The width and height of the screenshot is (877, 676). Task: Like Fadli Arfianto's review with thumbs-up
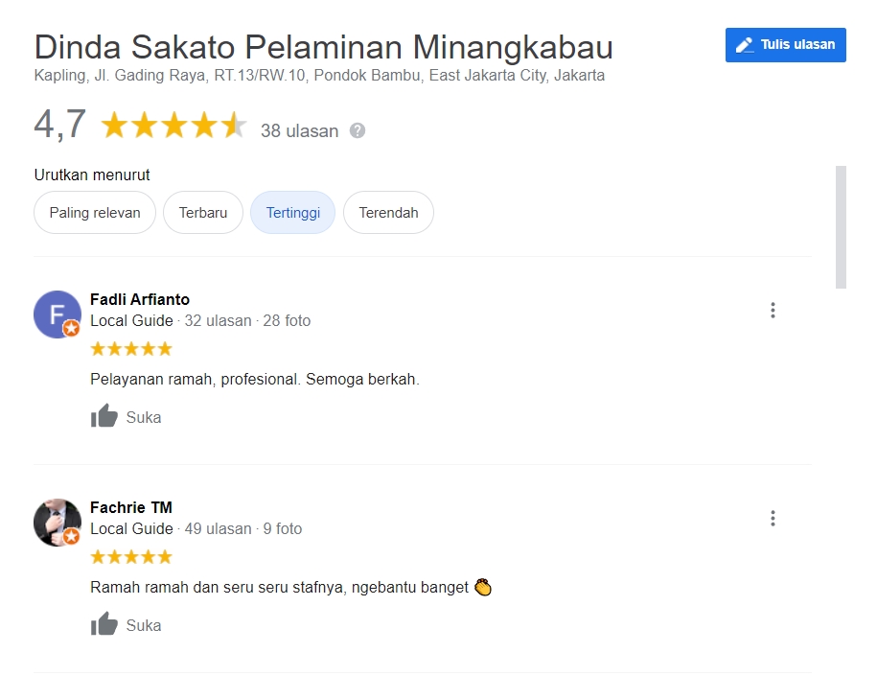pyautogui.click(x=104, y=416)
